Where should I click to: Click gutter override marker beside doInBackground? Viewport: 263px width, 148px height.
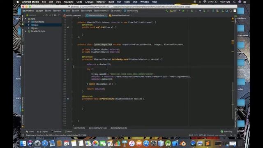point(68,59)
